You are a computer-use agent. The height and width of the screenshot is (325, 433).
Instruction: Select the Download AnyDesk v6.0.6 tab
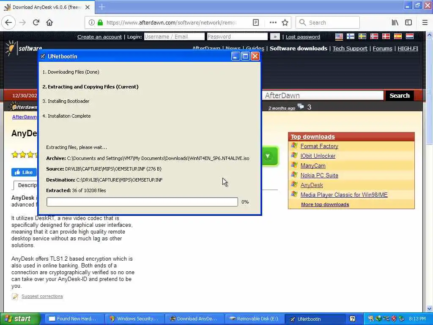tap(47, 7)
